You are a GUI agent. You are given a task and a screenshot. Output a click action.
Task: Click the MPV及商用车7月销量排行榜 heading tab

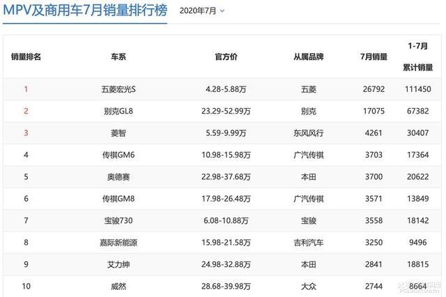click(85, 10)
